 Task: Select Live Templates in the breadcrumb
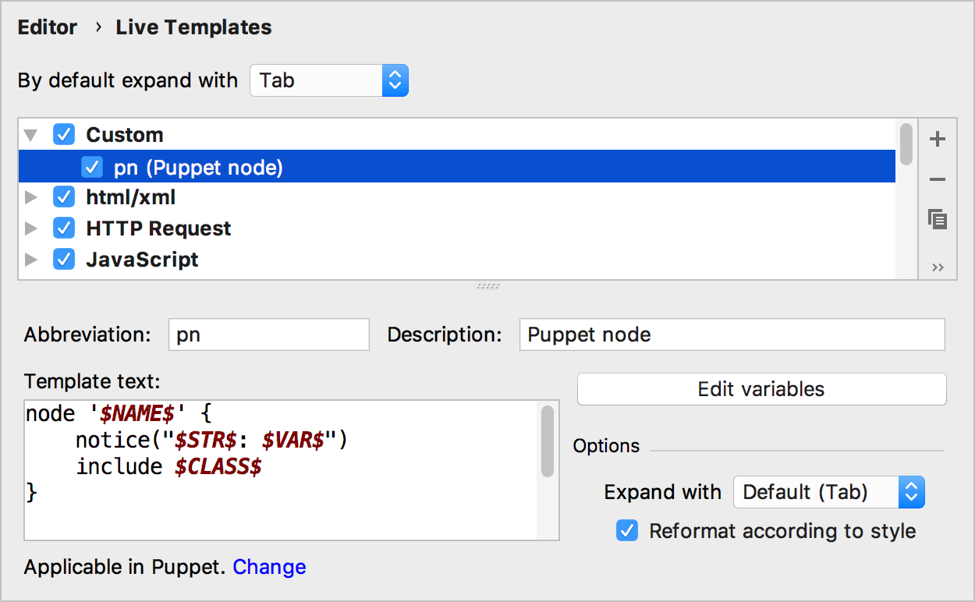click(x=193, y=27)
